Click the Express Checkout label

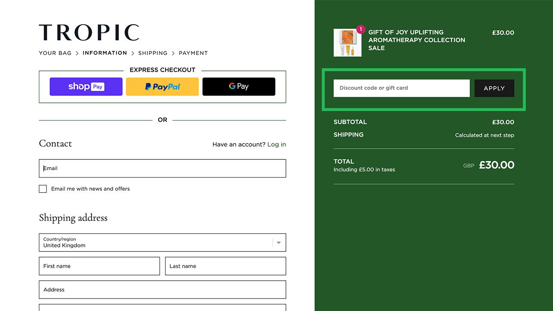pyautogui.click(x=162, y=70)
